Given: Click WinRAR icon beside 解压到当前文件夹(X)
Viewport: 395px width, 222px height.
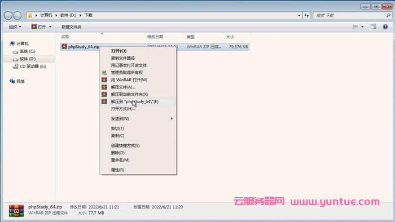Looking at the screenshot, I should 104,94.
